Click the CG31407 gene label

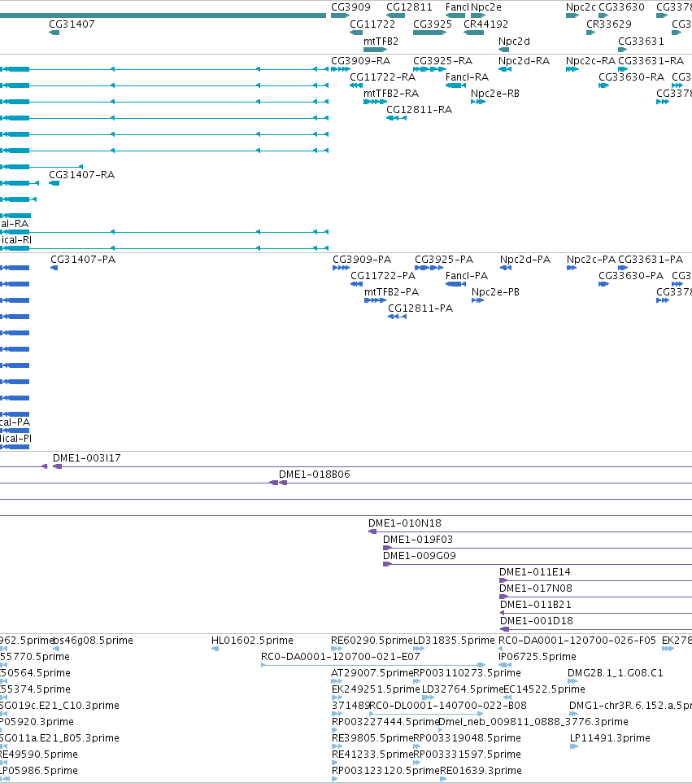click(72, 24)
